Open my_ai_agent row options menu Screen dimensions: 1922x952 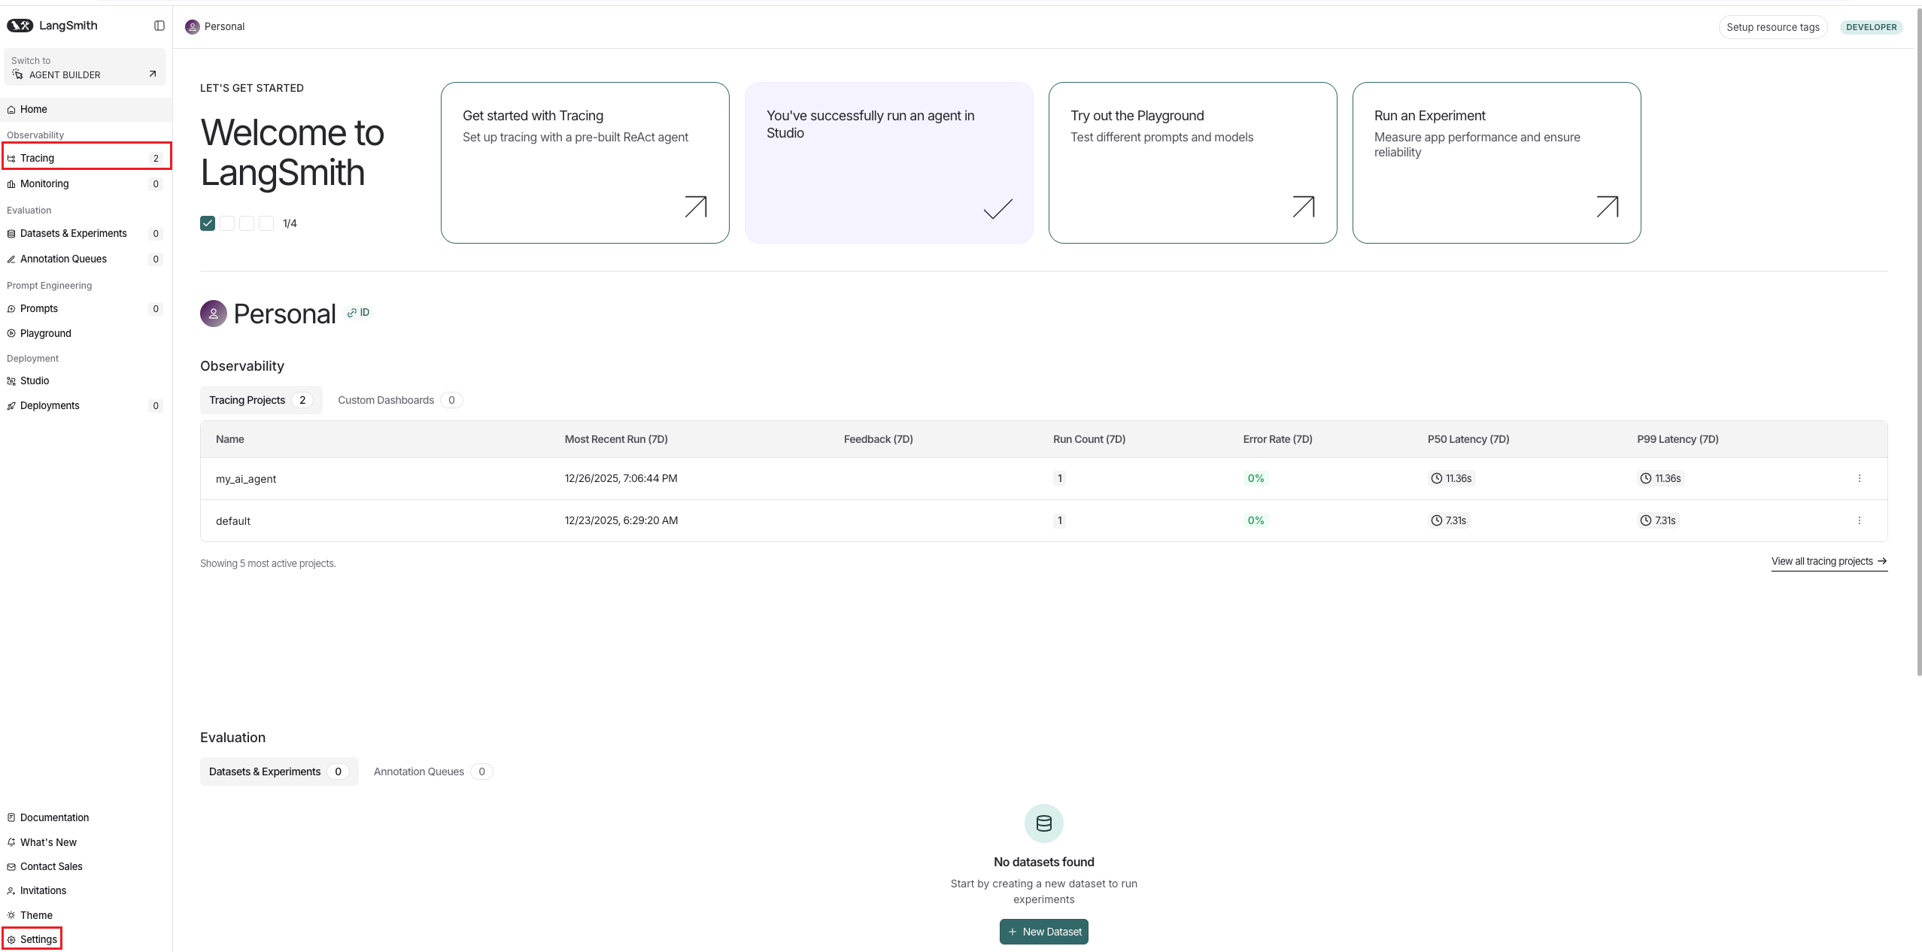(1859, 478)
